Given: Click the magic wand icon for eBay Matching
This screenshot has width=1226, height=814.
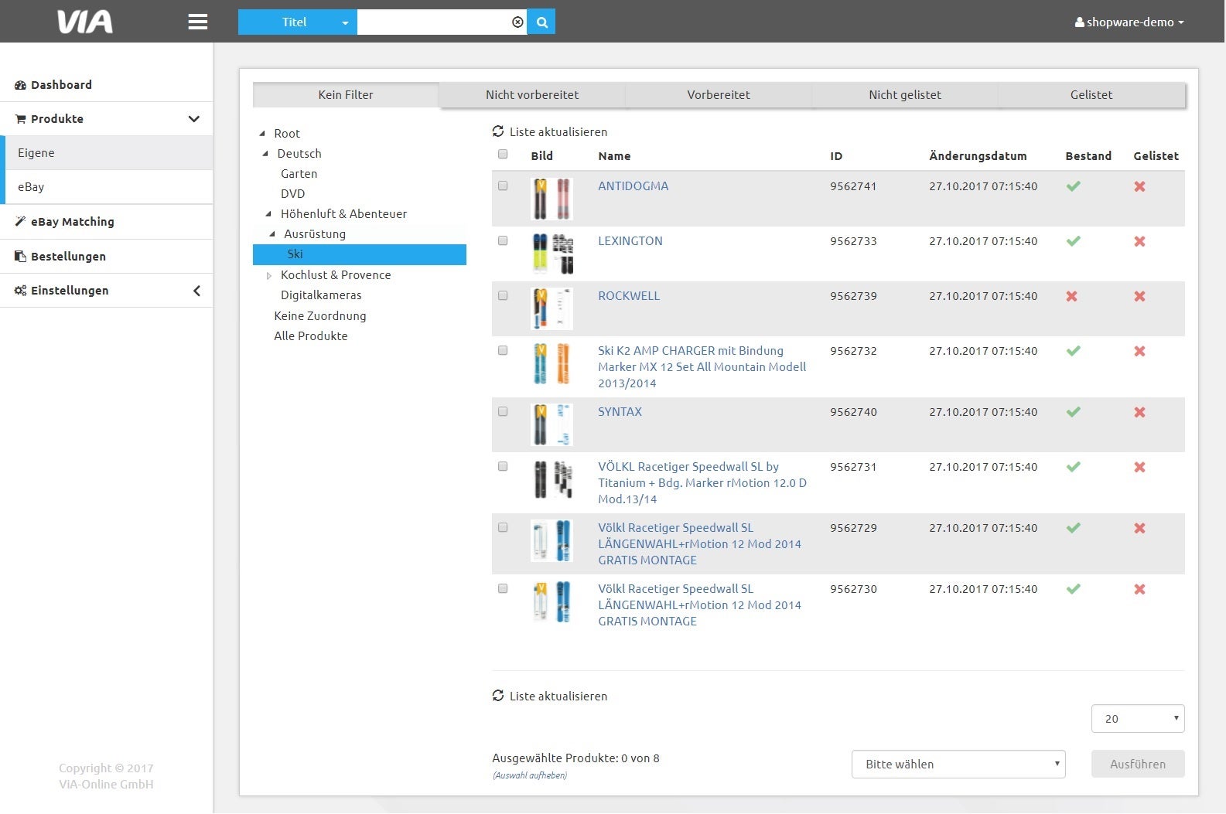Looking at the screenshot, I should click(x=21, y=222).
